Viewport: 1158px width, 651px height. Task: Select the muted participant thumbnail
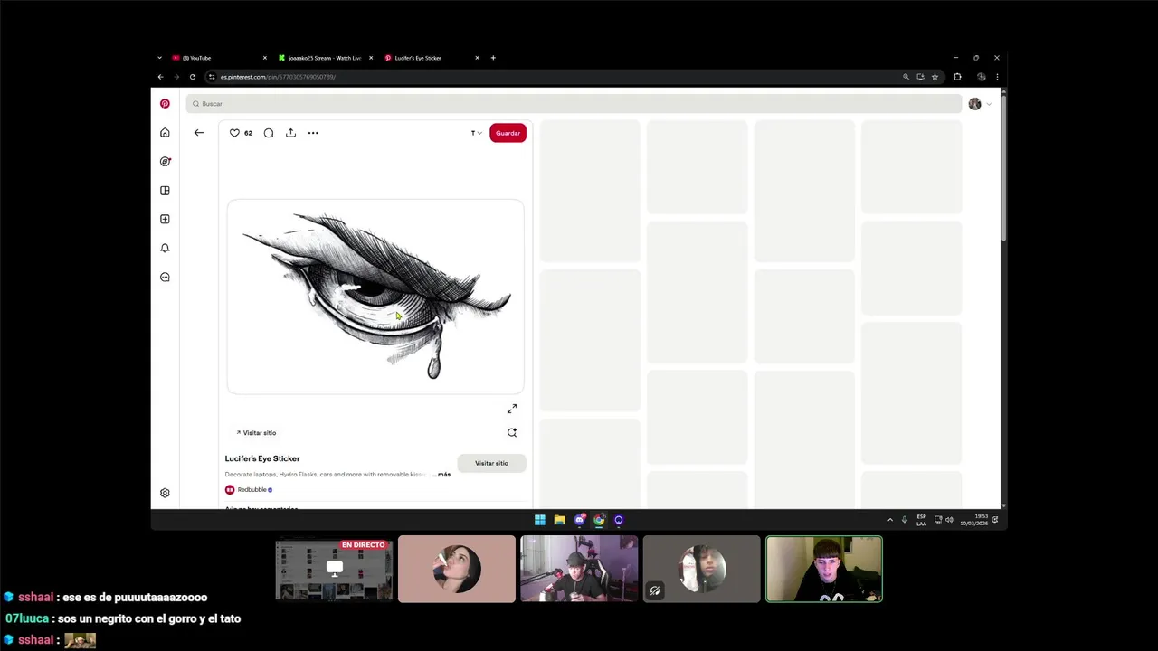[702, 570]
